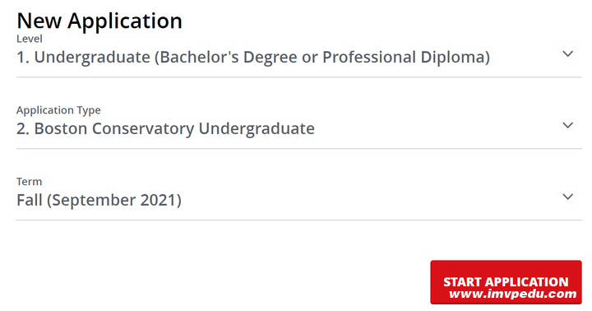This screenshot has width=592, height=311.
Task: Focus the Application Type select field
Action: coord(299,127)
